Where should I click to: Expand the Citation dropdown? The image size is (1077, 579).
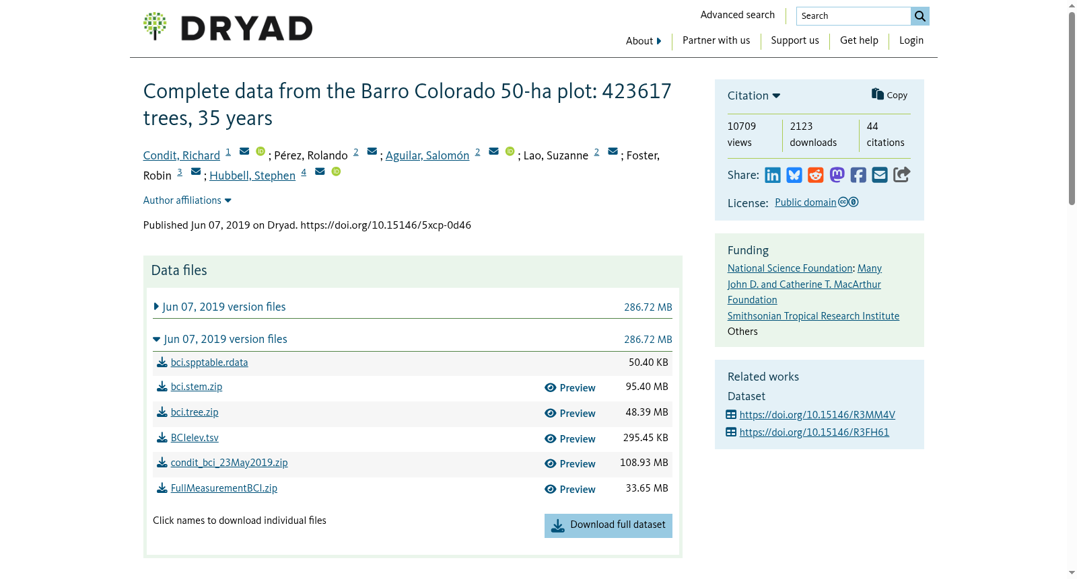(x=754, y=95)
